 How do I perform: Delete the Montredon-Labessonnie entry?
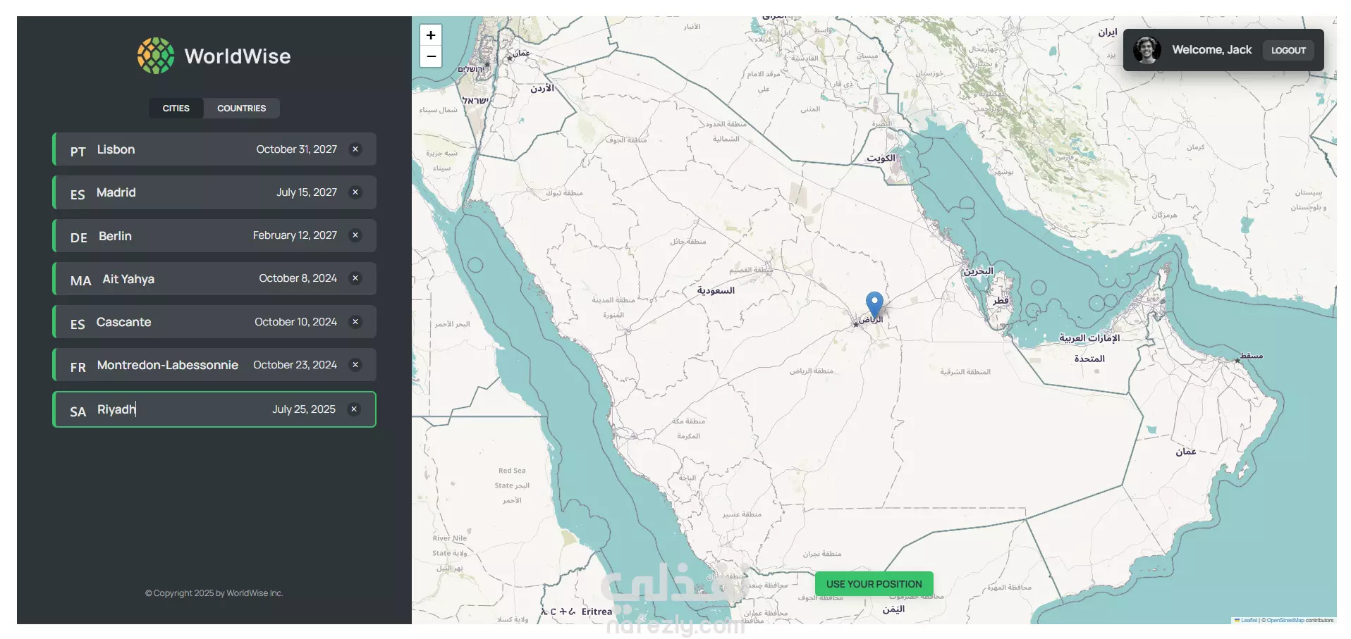click(x=355, y=365)
